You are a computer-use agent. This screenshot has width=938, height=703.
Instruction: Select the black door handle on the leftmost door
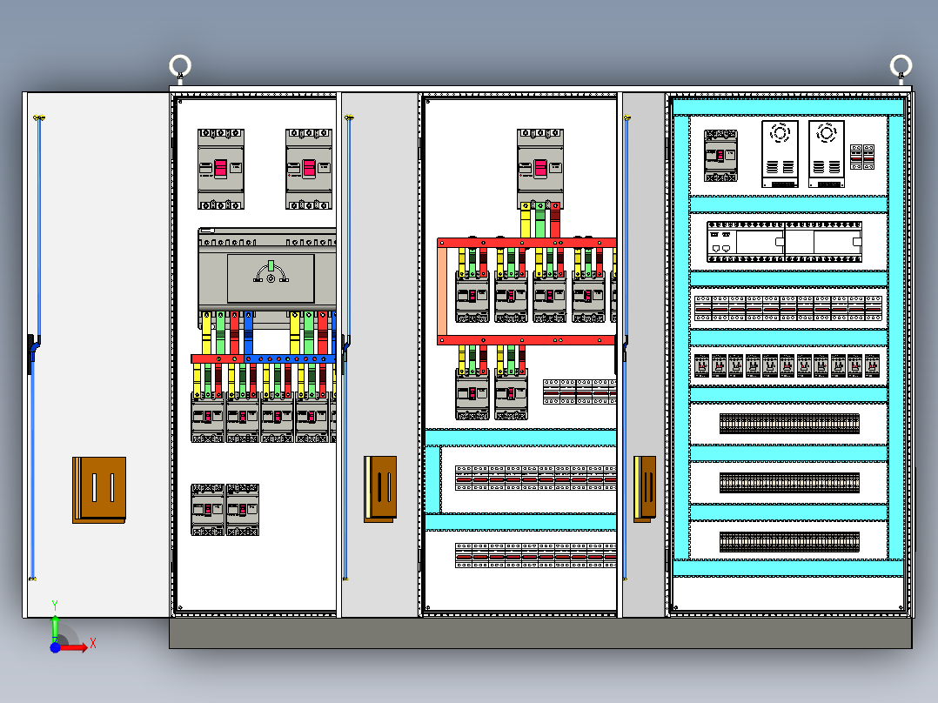tap(32, 353)
